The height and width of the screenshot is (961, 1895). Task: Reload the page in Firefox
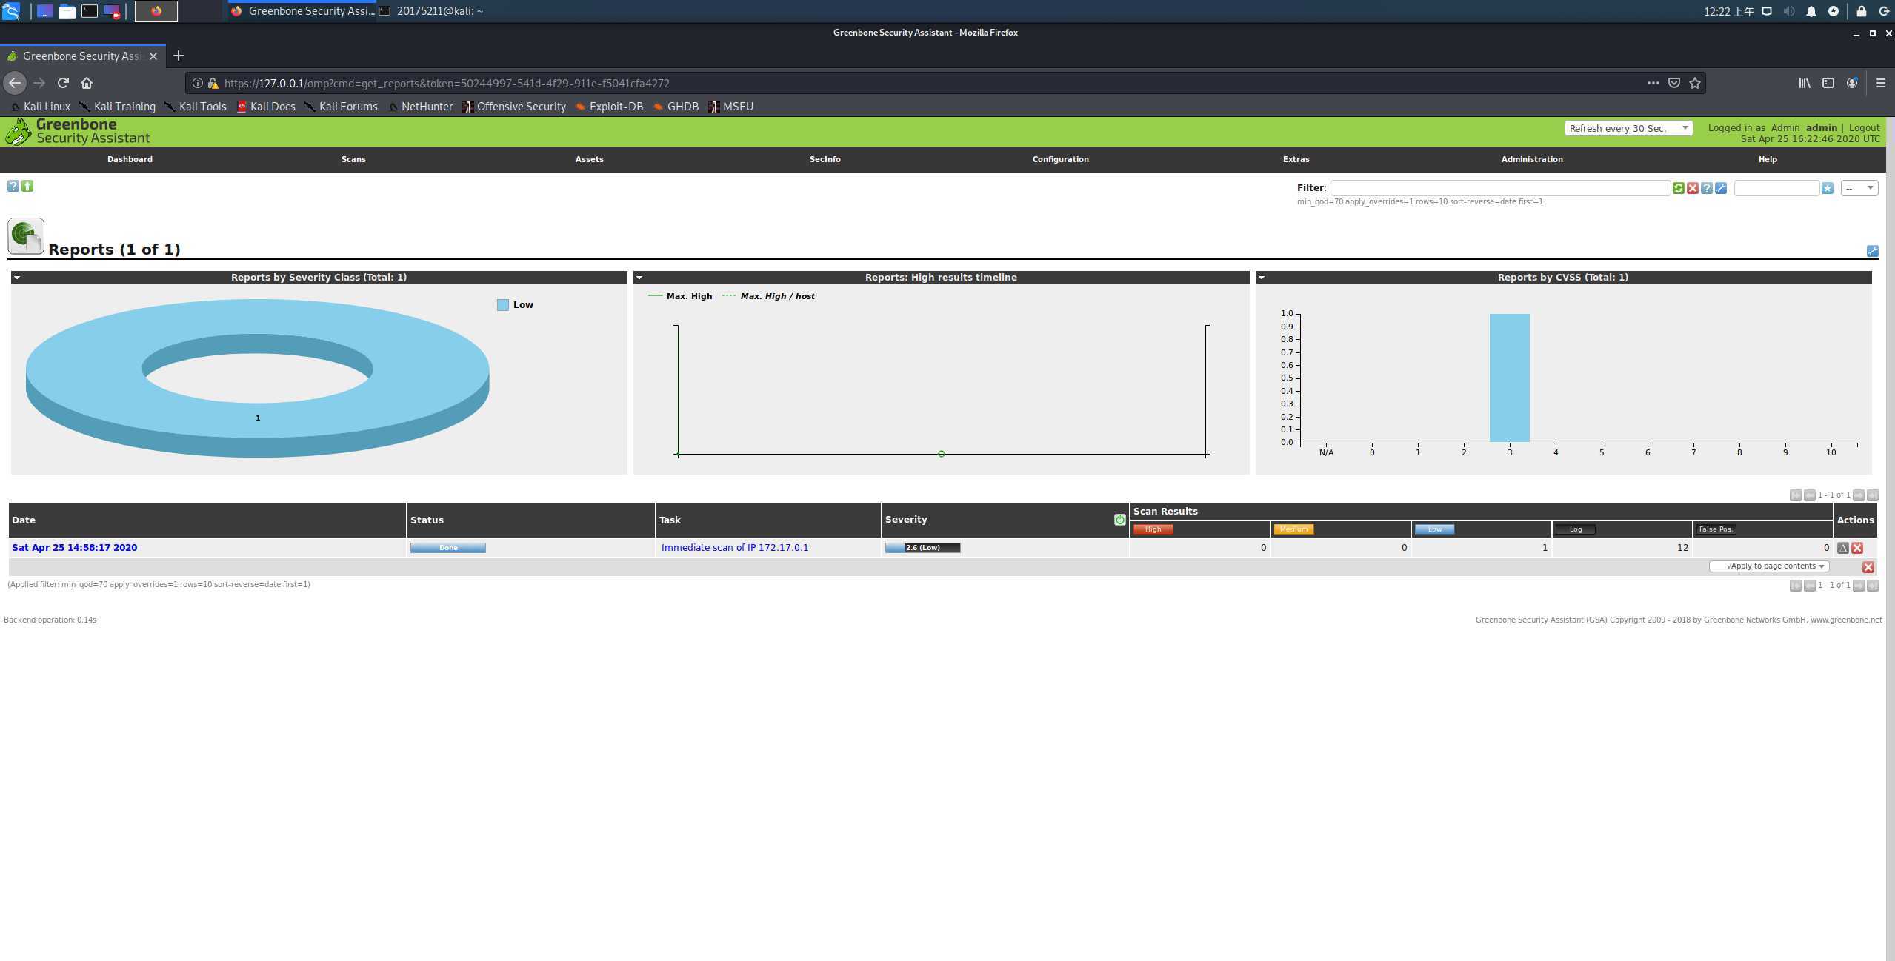click(63, 83)
